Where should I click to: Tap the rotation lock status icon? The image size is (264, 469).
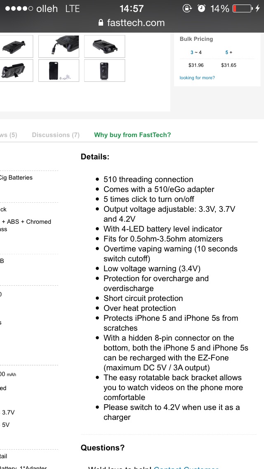pos(187,9)
